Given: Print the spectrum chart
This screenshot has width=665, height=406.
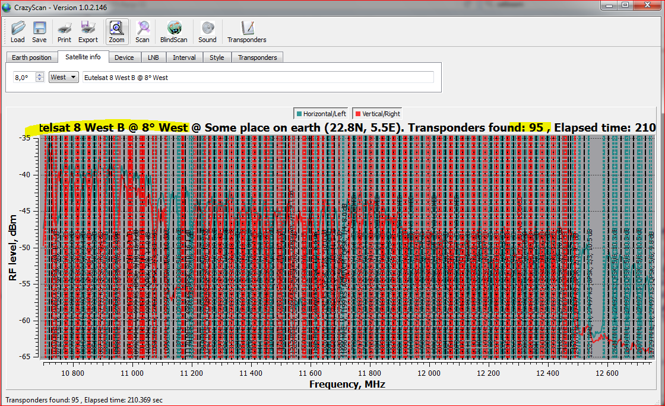Looking at the screenshot, I should [x=64, y=31].
